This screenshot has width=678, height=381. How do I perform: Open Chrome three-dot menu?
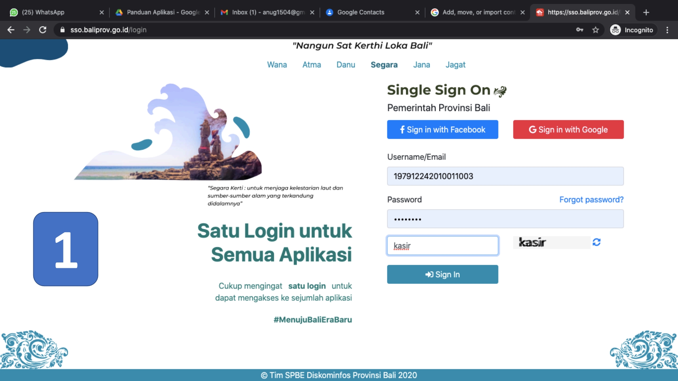[x=667, y=30]
